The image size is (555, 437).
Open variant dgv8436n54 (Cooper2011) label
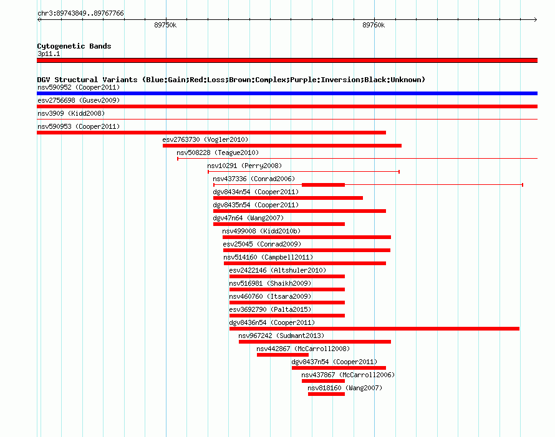[272, 322]
